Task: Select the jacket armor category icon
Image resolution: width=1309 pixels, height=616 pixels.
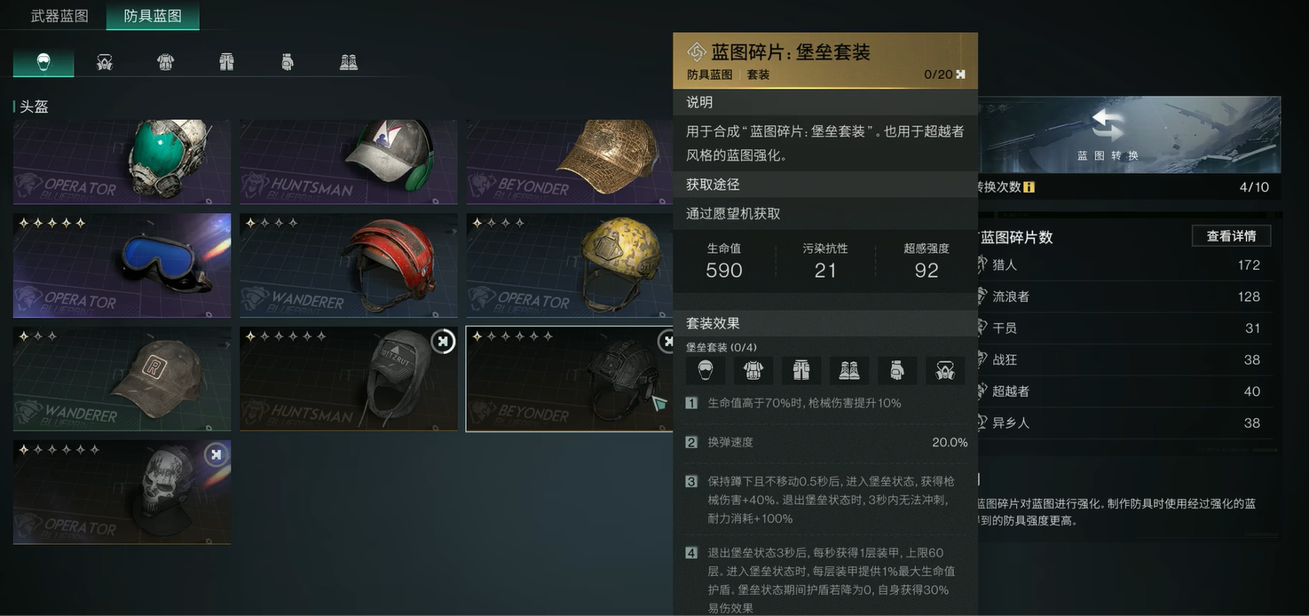Action: click(165, 62)
